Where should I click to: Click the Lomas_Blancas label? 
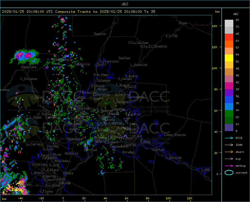point(175,135)
